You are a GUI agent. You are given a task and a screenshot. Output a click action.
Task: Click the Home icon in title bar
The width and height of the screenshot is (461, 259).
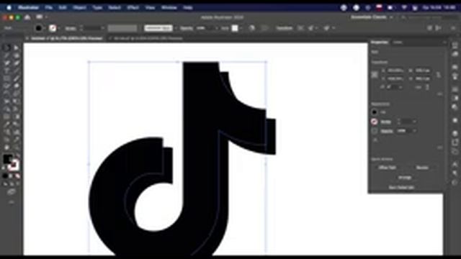pyautogui.click(x=27, y=17)
